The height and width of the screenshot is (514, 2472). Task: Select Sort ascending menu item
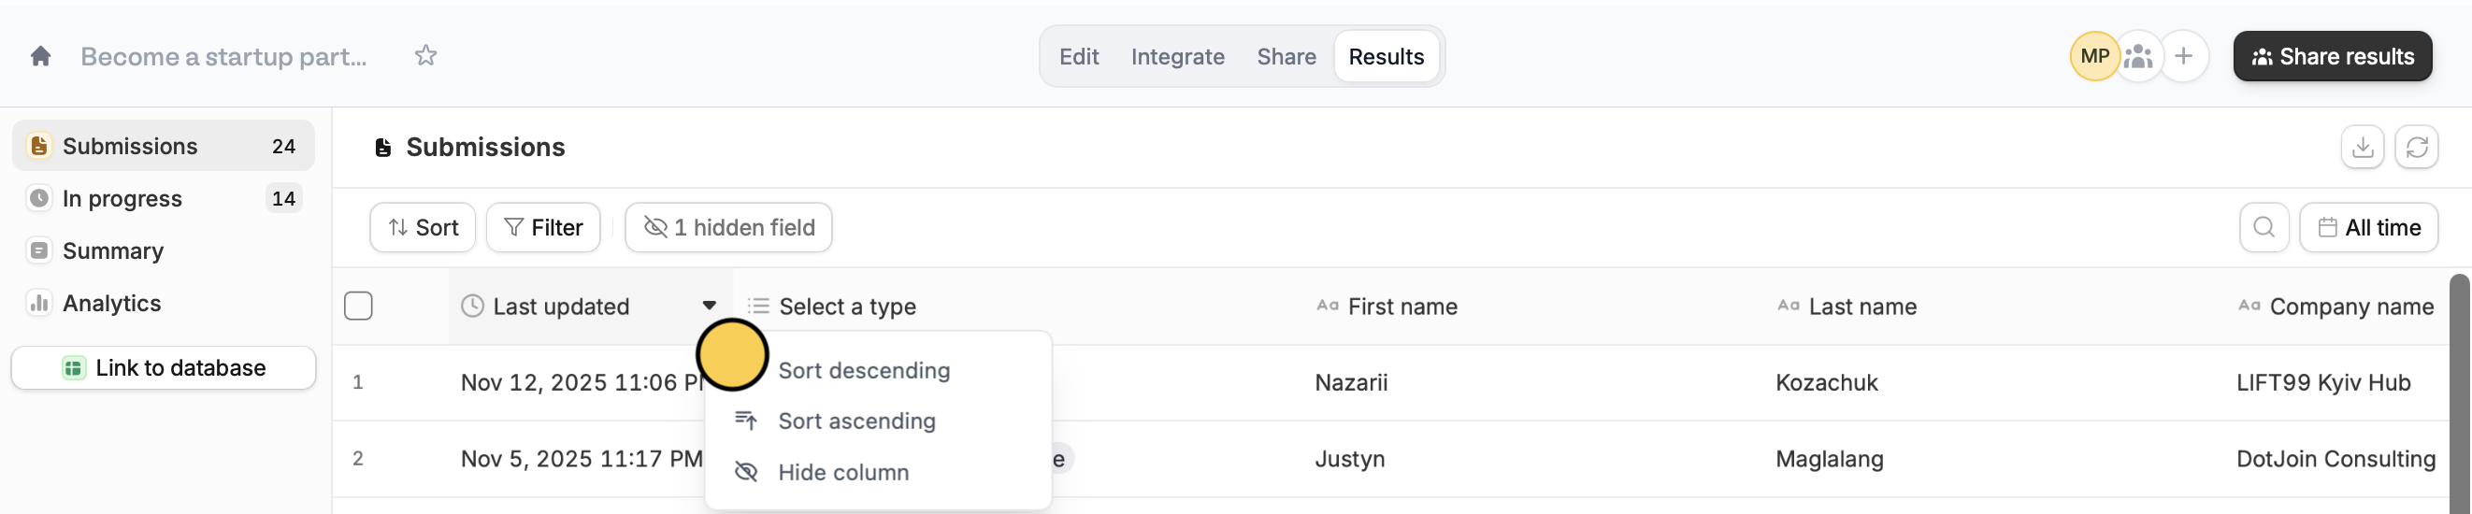pyautogui.click(x=856, y=421)
